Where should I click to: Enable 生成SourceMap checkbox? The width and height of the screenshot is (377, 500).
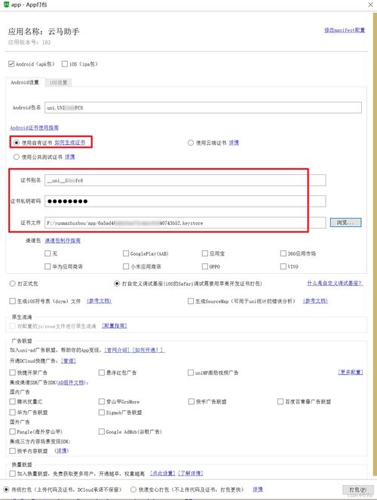pyautogui.click(x=191, y=301)
